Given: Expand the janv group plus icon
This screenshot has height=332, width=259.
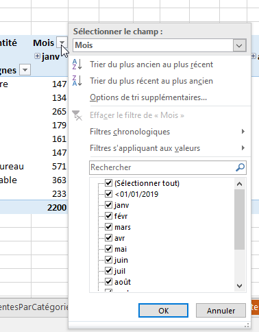Looking at the screenshot, I should (x=37, y=56).
